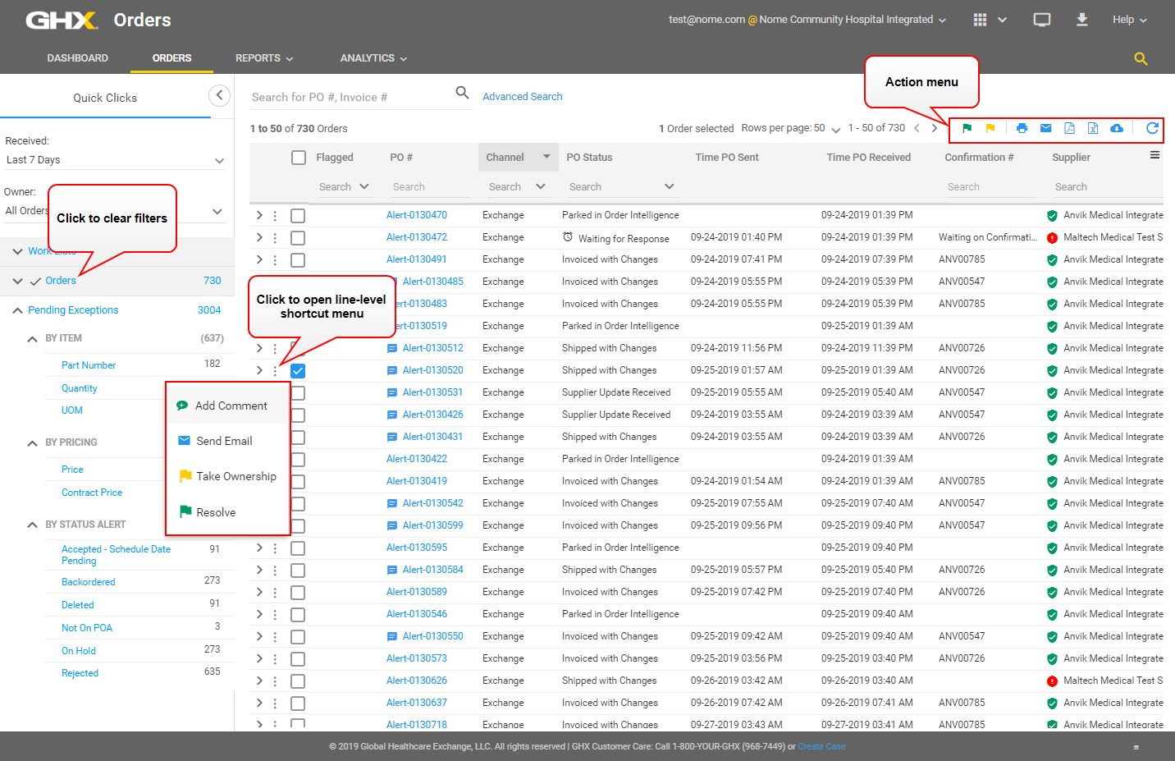Click the yellow search magnifier in nav bar
The image size is (1175, 761).
point(1141,58)
